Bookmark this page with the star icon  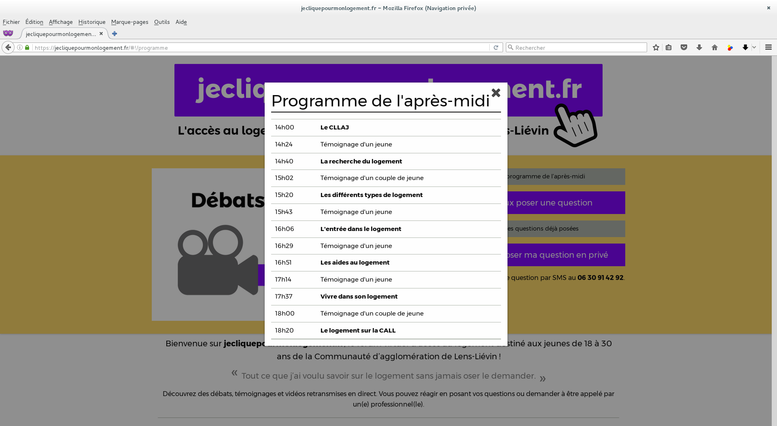coord(656,47)
